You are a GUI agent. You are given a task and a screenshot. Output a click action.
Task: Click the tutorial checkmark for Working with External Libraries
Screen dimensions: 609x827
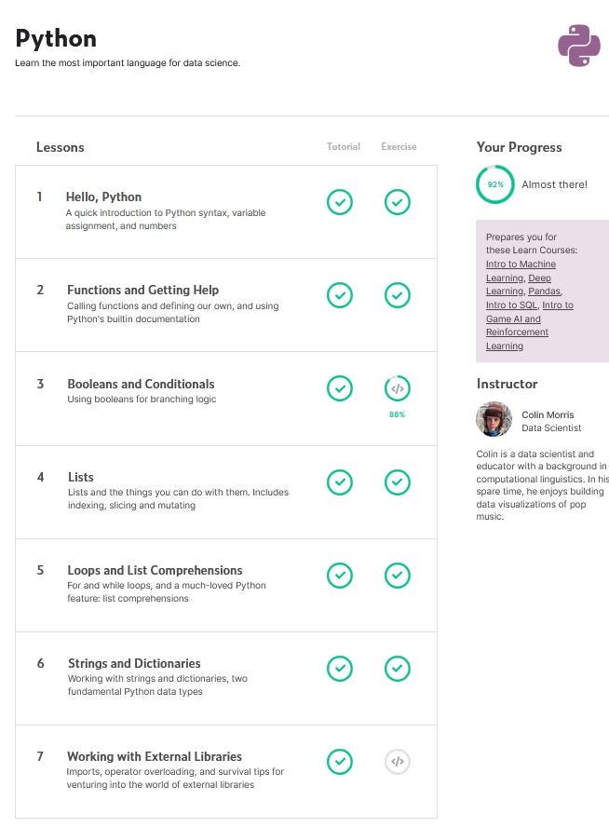340,761
